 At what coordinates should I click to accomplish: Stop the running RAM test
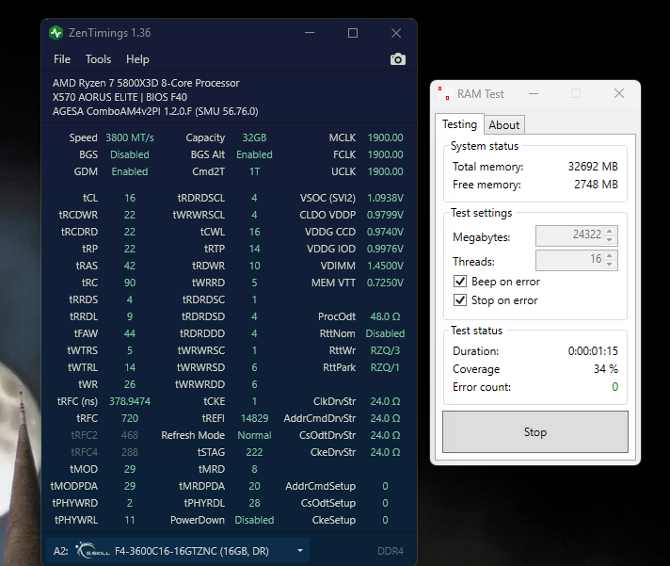click(x=535, y=431)
